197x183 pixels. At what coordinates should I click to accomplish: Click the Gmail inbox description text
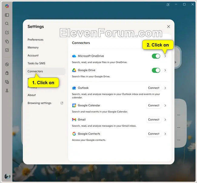coord(104,126)
